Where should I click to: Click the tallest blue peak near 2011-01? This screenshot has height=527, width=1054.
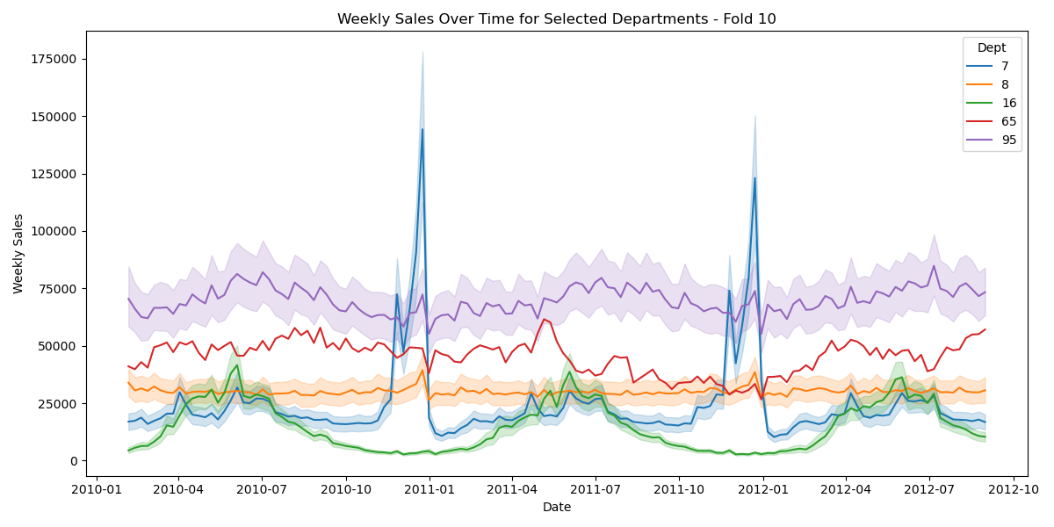point(422,129)
